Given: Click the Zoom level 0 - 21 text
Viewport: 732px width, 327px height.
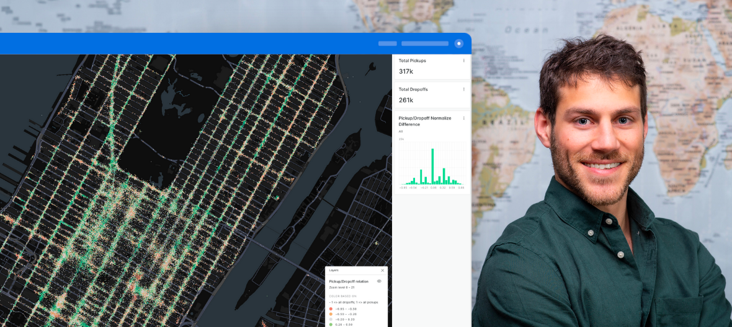Looking at the screenshot, I should (342, 287).
